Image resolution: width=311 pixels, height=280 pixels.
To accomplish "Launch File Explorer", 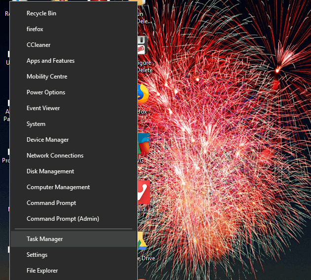I will point(74,271).
